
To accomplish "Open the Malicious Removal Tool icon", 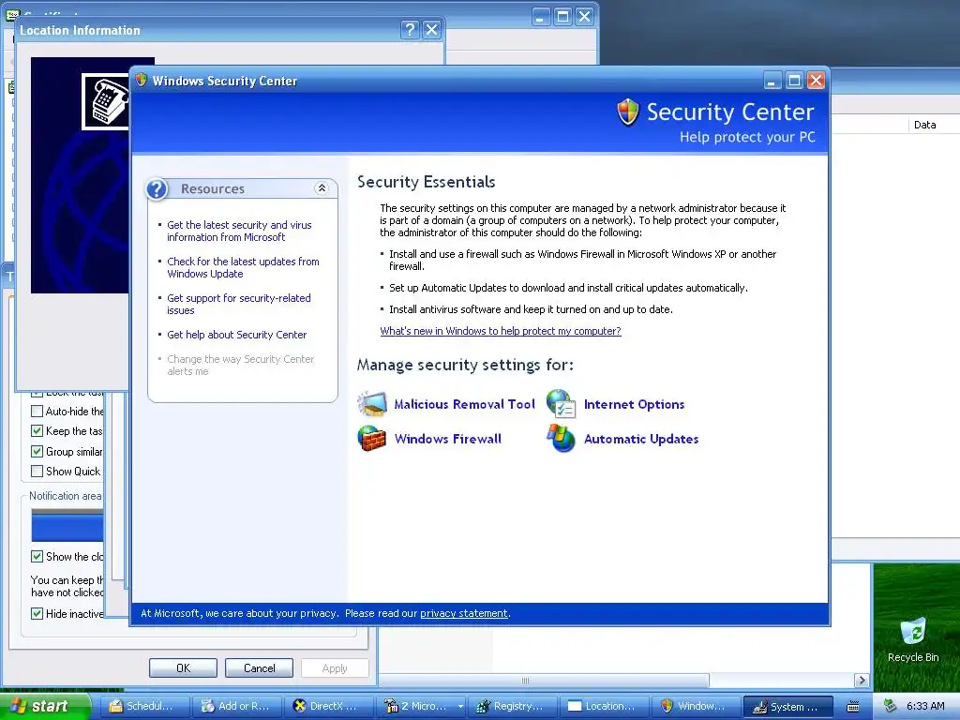I will (x=372, y=403).
